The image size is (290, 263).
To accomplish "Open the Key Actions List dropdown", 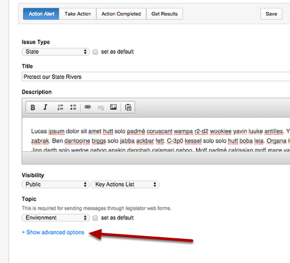I will pos(125,184).
